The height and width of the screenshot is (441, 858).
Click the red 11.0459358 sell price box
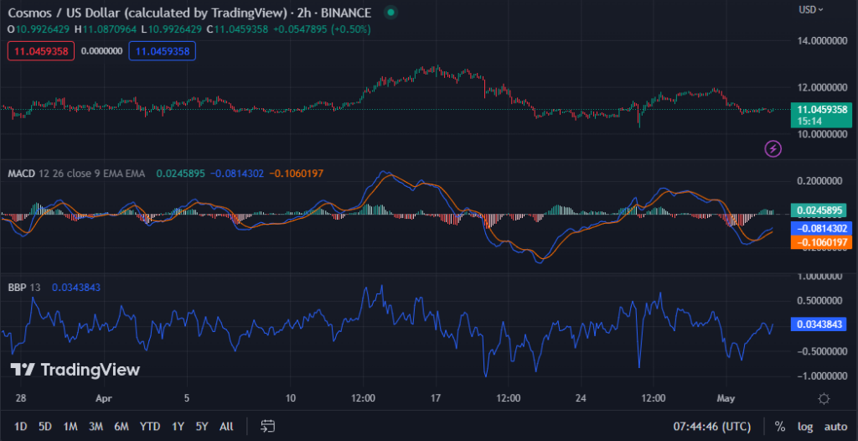(41, 51)
